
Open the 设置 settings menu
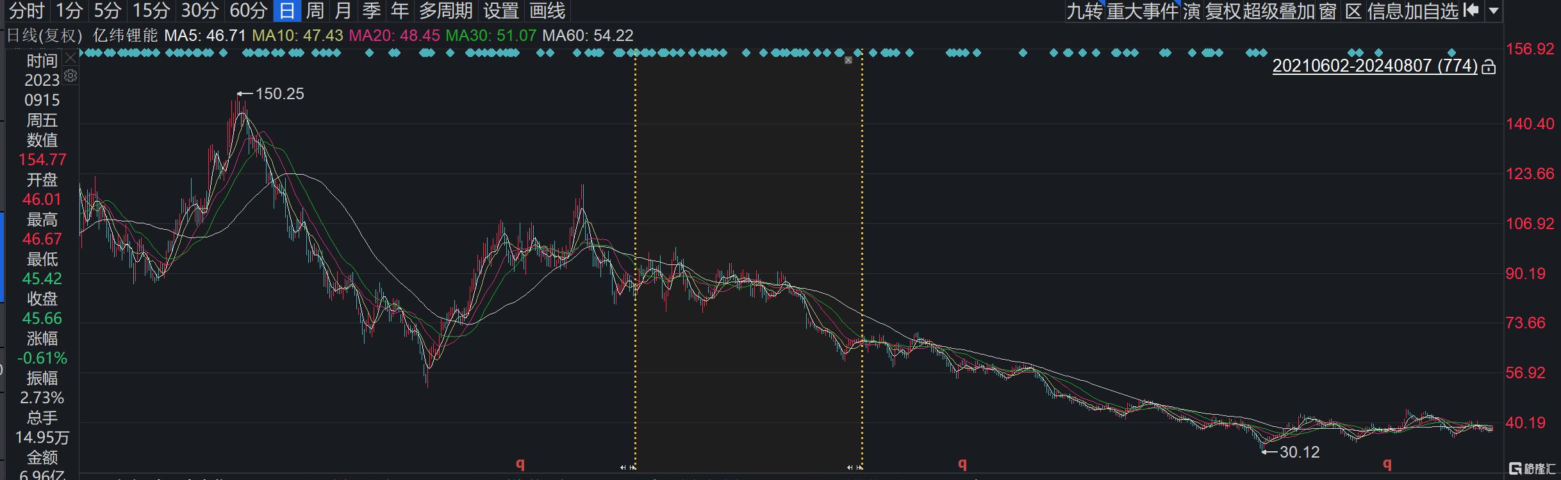500,10
